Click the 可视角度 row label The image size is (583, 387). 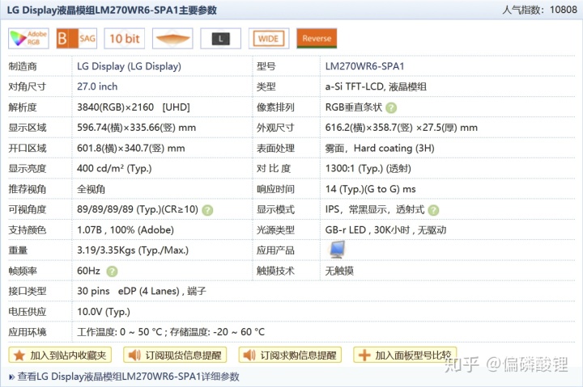28,209
